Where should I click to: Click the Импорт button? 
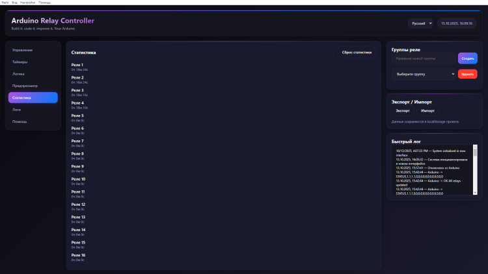click(x=427, y=111)
